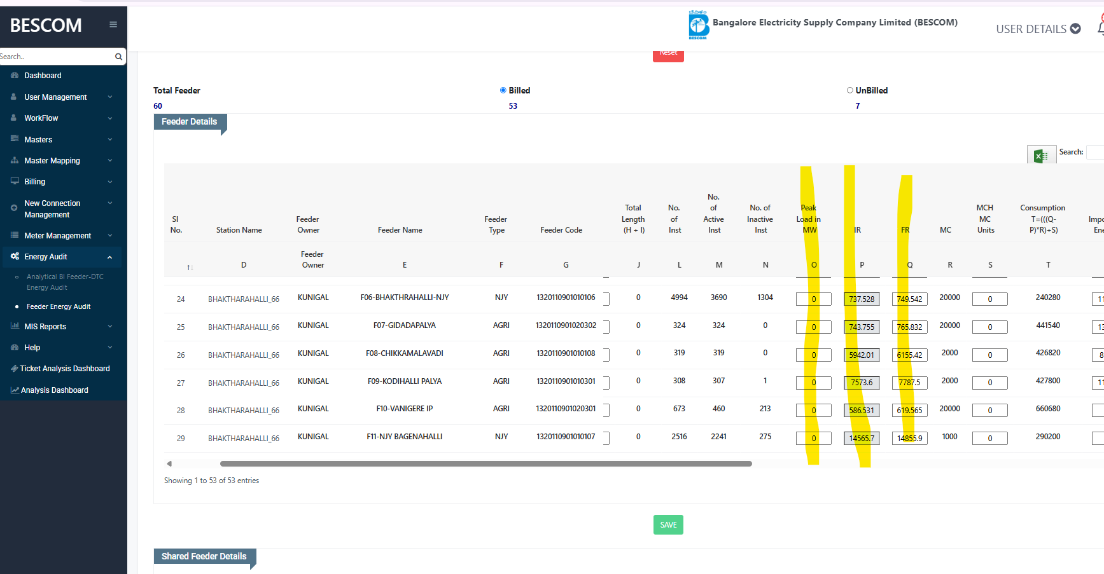
Task: Click the Station Name column header
Action: pyautogui.click(x=239, y=230)
